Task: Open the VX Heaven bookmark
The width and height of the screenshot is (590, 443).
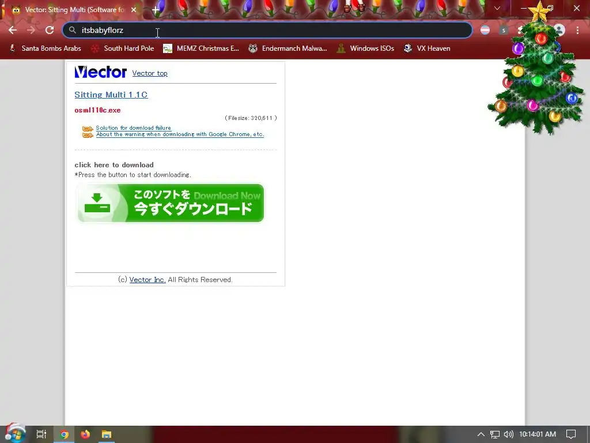Action: pyautogui.click(x=427, y=48)
